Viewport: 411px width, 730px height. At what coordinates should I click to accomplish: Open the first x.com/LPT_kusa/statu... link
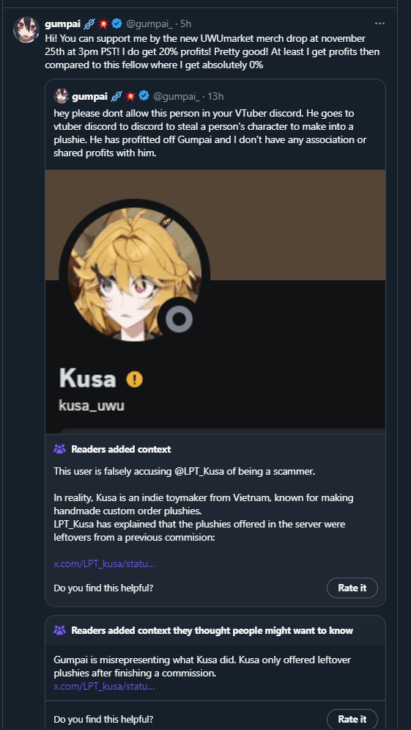(x=104, y=563)
